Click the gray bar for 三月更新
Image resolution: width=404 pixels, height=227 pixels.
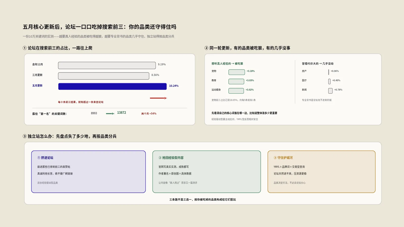(x=104, y=76)
